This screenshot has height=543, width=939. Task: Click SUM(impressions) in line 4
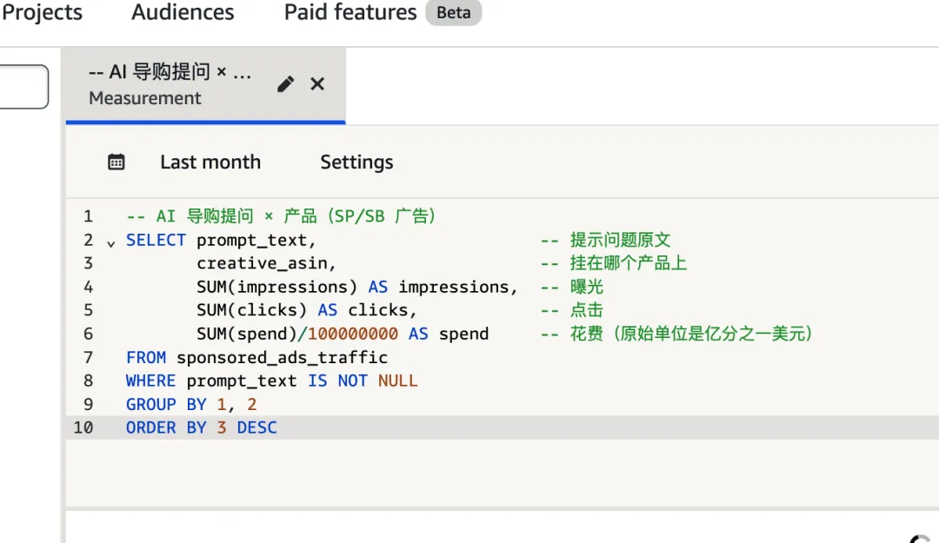coord(276,288)
